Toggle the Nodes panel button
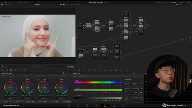The image size is (192, 108). click(173, 2)
